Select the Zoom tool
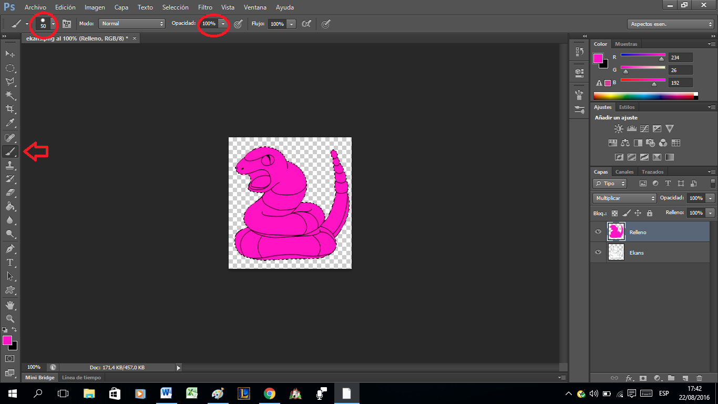This screenshot has height=404, width=718. point(10,318)
